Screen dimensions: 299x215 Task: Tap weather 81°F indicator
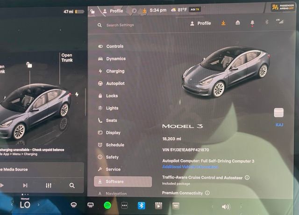pos(179,10)
